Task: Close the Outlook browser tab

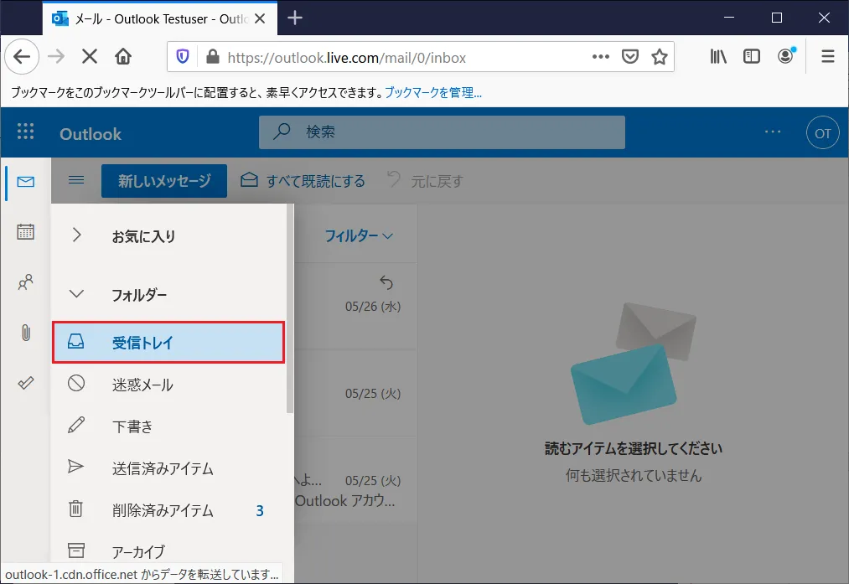Action: tap(260, 19)
